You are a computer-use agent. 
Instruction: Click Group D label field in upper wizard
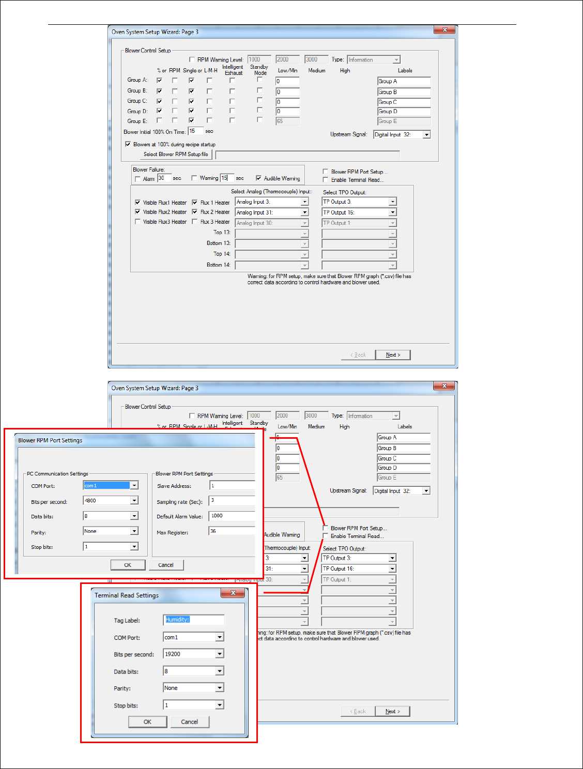pos(404,111)
